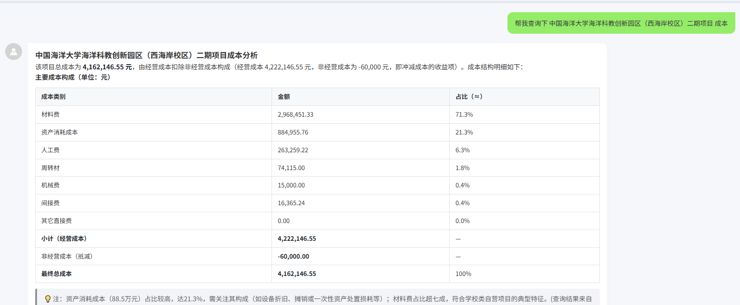740x305 pixels.
Task: Select the 其它直接费 row label
Action: (57, 221)
